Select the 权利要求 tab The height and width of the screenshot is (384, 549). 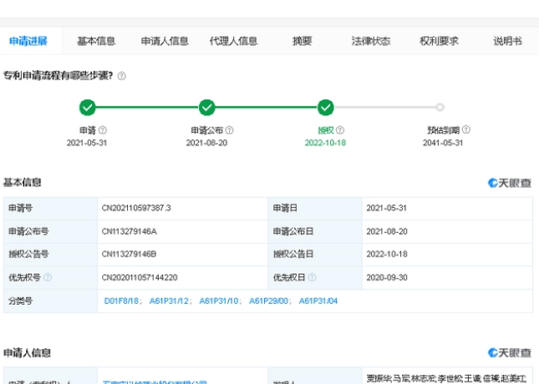pyautogui.click(x=439, y=41)
